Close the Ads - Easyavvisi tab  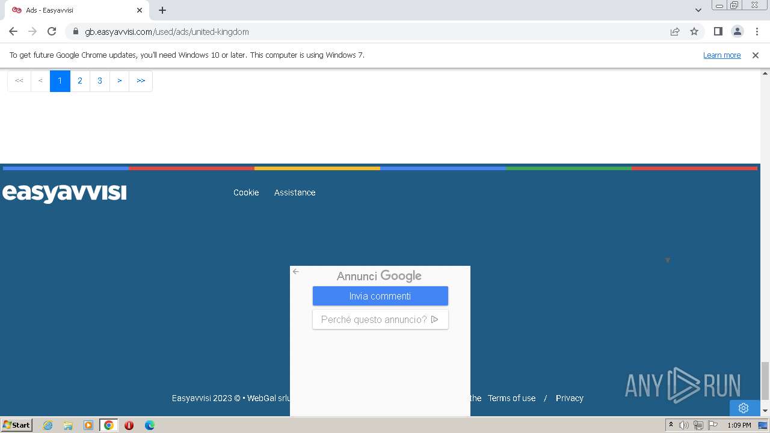pos(140,10)
